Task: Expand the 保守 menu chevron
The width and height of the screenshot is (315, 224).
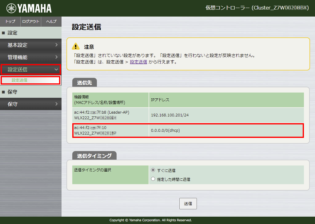Action: click(x=56, y=104)
